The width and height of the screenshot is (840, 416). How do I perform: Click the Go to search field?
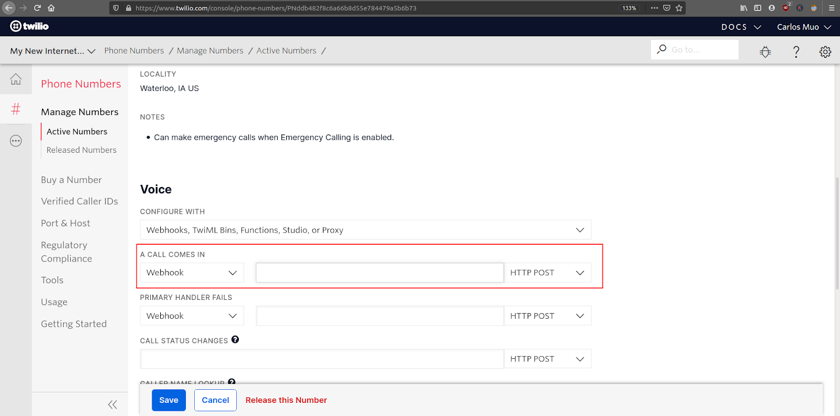pos(695,49)
